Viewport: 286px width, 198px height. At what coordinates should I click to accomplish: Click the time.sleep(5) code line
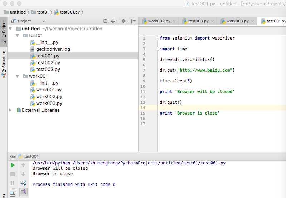176,81
